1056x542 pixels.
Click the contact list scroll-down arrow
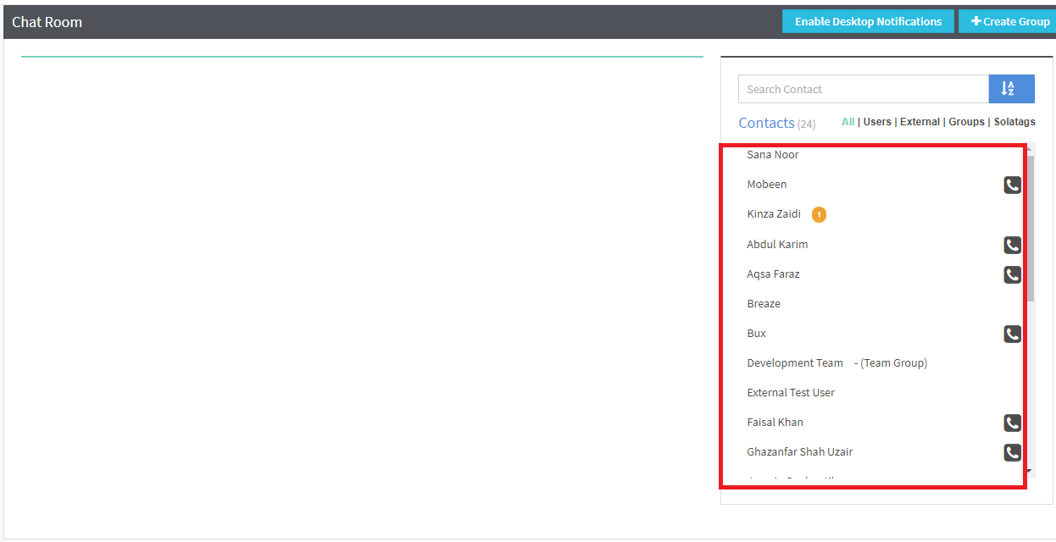[1030, 471]
